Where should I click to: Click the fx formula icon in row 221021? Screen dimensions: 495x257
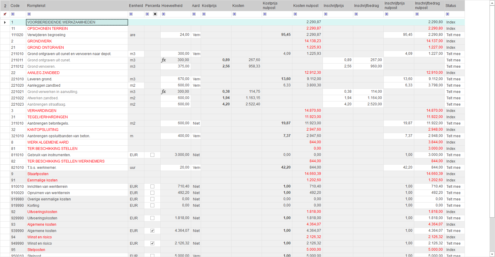click(163, 91)
